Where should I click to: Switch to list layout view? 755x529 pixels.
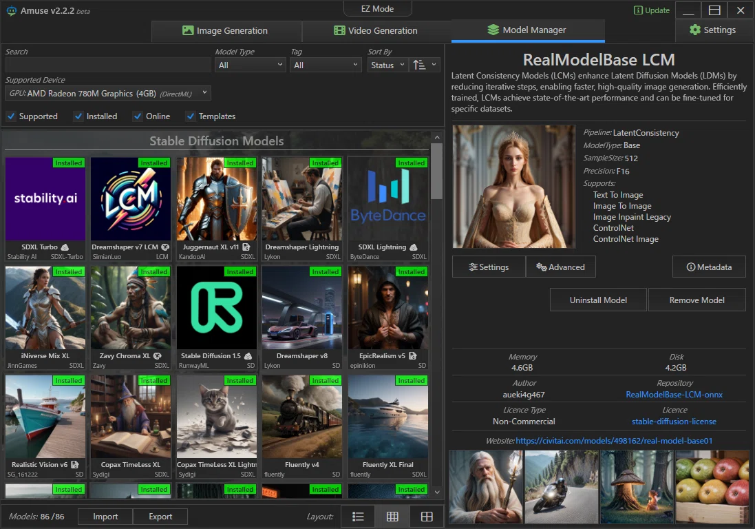358,517
